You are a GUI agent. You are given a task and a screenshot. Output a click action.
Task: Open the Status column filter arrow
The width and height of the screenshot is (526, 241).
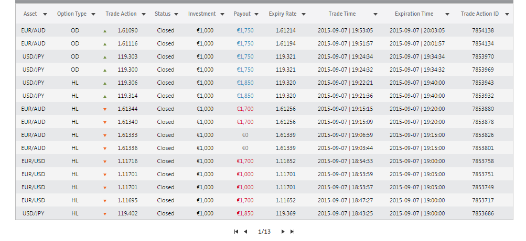(x=176, y=14)
